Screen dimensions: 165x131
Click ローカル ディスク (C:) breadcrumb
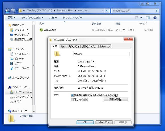click(x=39, y=11)
